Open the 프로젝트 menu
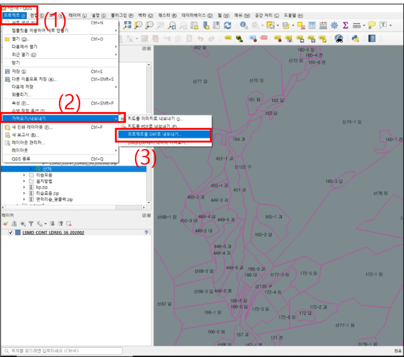Image resolution: width=404 pixels, height=357 pixels. coord(15,15)
